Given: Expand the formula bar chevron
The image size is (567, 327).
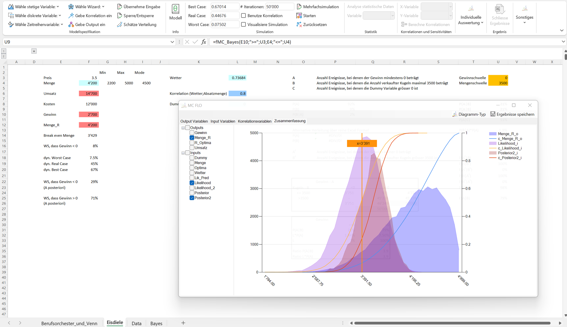Looking at the screenshot, I should (x=563, y=42).
